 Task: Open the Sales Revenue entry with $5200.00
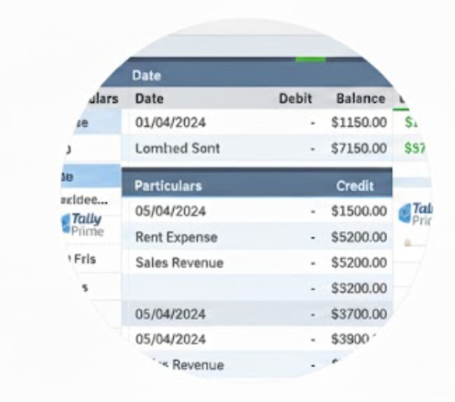(x=179, y=263)
